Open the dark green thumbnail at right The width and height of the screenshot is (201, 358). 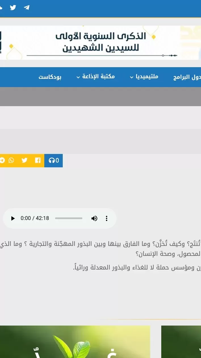point(181,341)
